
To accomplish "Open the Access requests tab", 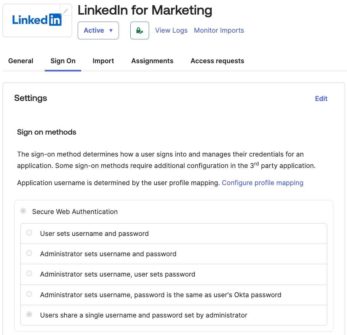I will [x=217, y=61].
